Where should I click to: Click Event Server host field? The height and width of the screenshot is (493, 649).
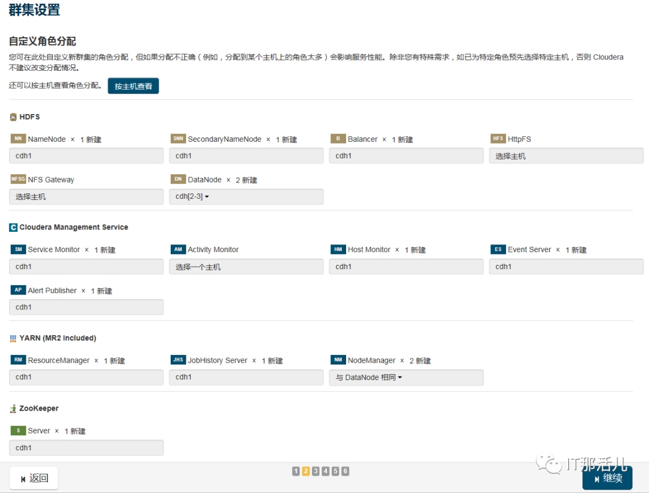pyautogui.click(x=566, y=267)
